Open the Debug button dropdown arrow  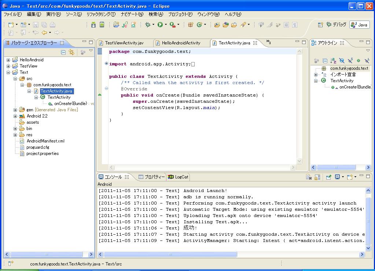153,25
